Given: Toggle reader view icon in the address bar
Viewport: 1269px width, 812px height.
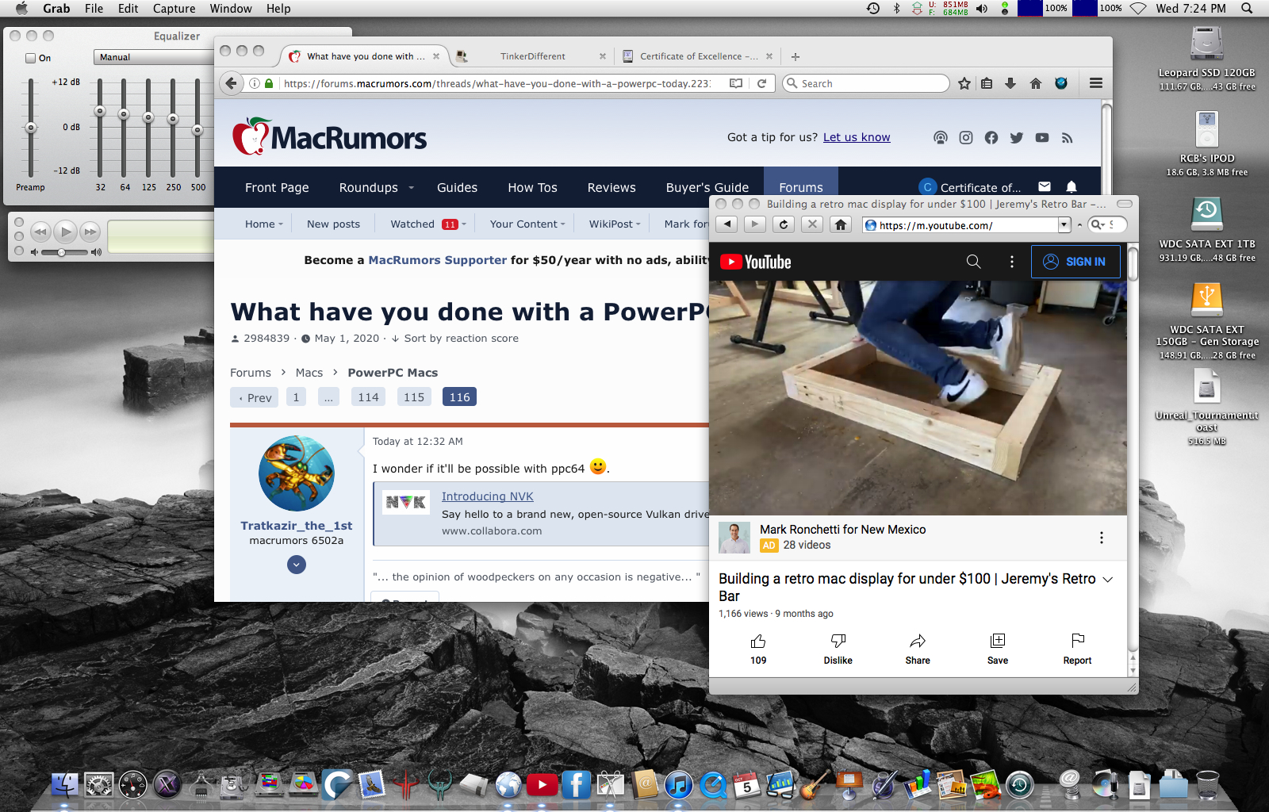Looking at the screenshot, I should tap(736, 83).
